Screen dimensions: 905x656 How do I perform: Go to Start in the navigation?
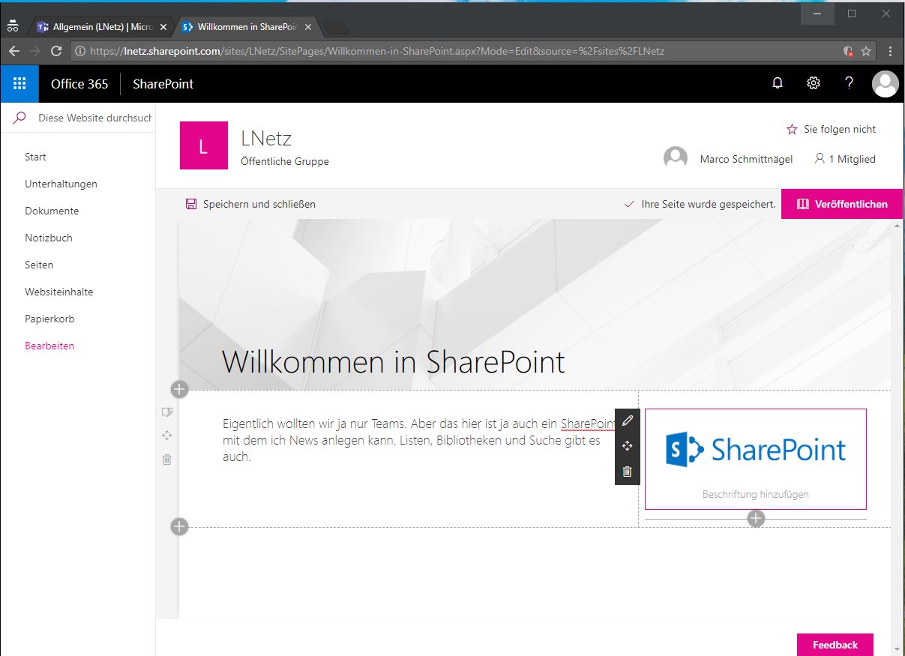[x=35, y=157]
